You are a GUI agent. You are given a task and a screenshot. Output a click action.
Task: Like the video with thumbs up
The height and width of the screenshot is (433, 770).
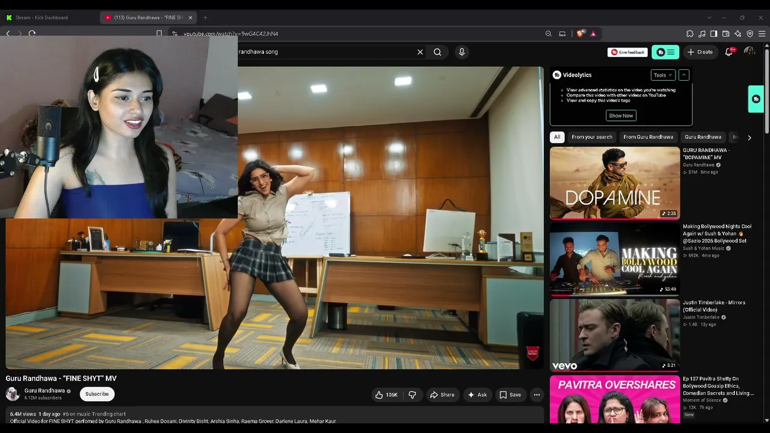[x=386, y=395]
